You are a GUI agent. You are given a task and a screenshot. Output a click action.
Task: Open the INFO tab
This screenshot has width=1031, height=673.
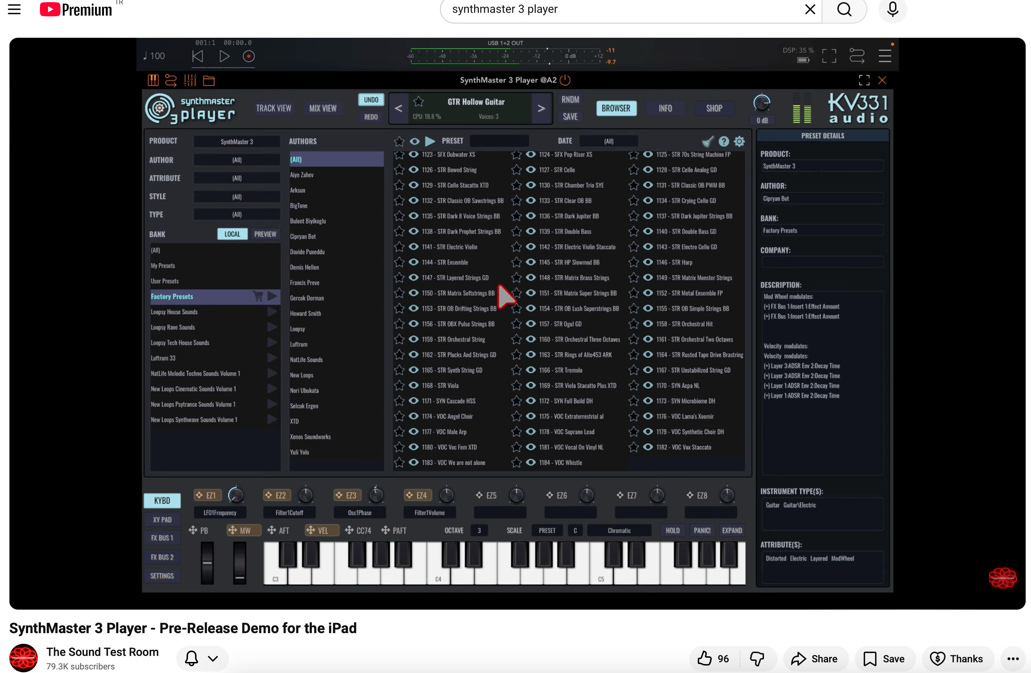[x=665, y=108]
